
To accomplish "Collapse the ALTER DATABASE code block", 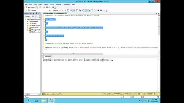I will tap(44, 27).
